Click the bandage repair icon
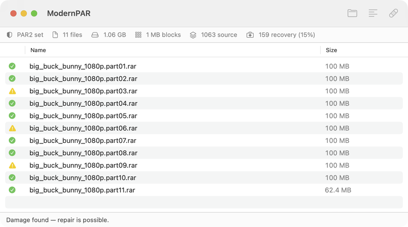 coord(394,13)
